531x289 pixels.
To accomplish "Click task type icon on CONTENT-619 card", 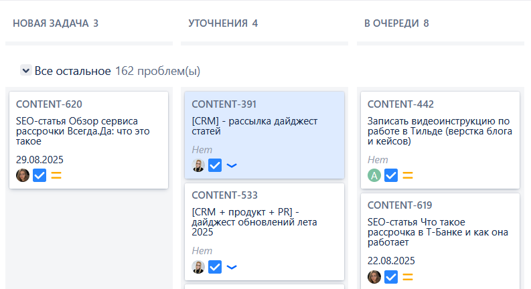I will pyautogui.click(x=391, y=277).
